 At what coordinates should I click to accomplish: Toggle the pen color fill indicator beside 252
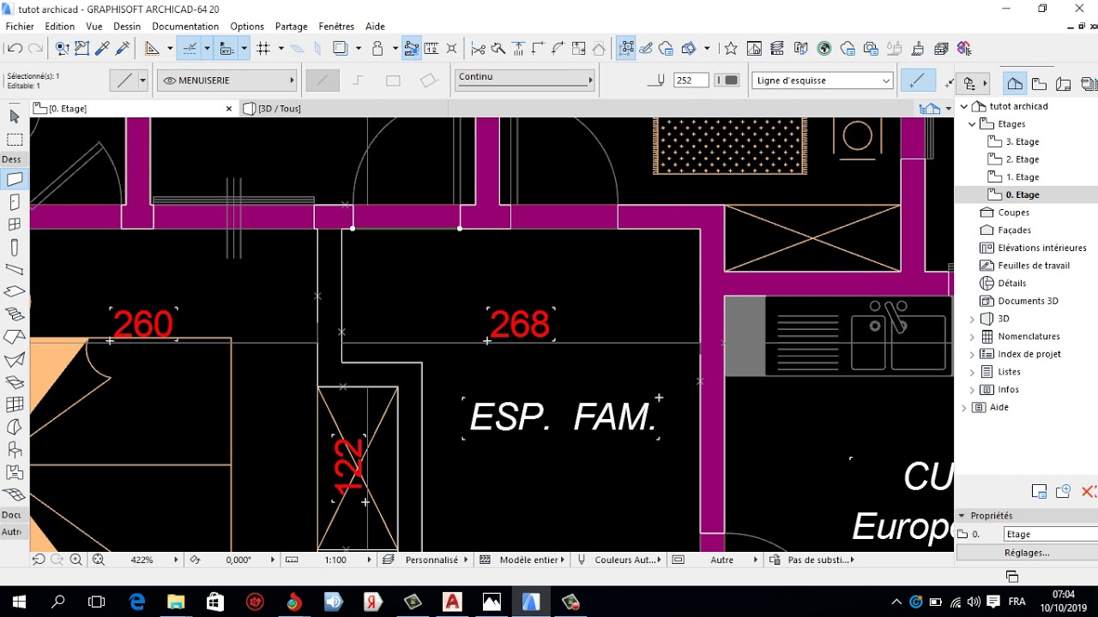point(727,81)
